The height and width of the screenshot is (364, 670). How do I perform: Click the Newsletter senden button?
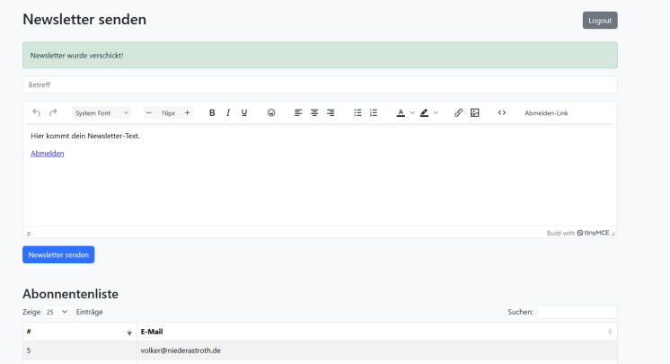coord(58,255)
